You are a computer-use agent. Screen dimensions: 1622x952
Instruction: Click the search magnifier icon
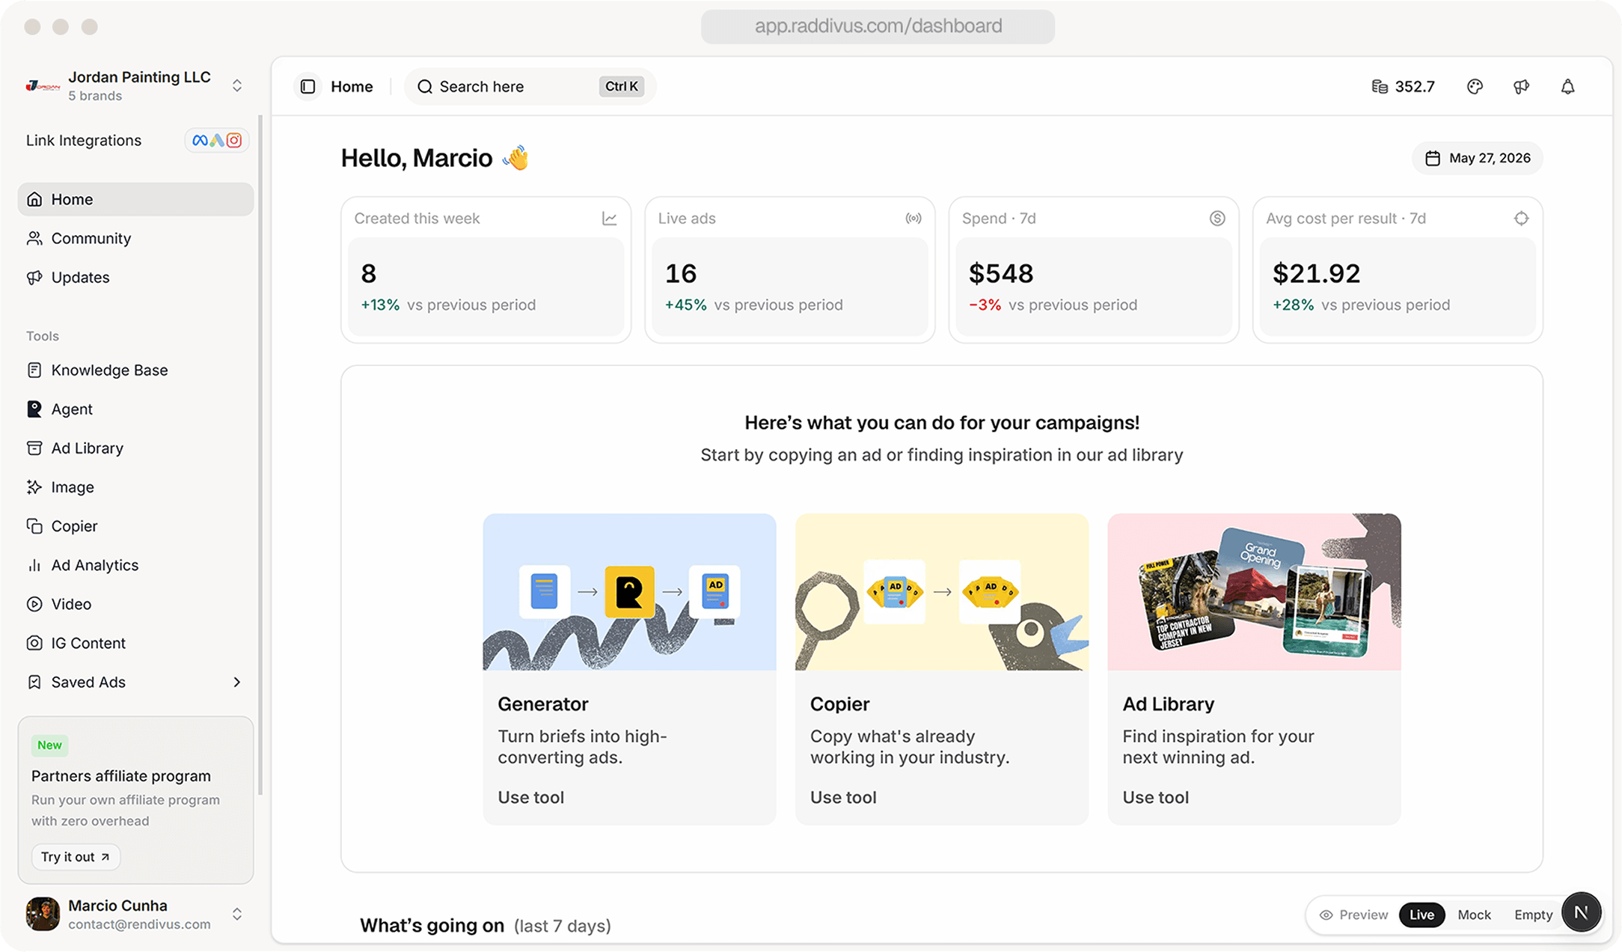(x=424, y=87)
